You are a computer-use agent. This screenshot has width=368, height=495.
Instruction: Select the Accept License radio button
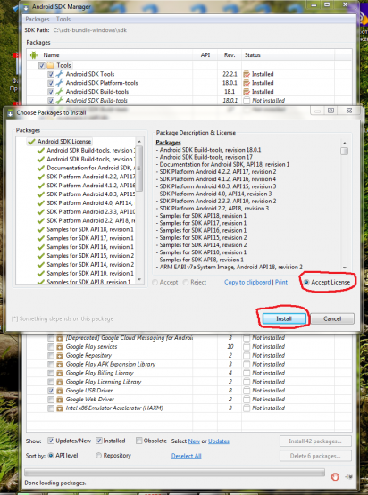[x=306, y=282]
